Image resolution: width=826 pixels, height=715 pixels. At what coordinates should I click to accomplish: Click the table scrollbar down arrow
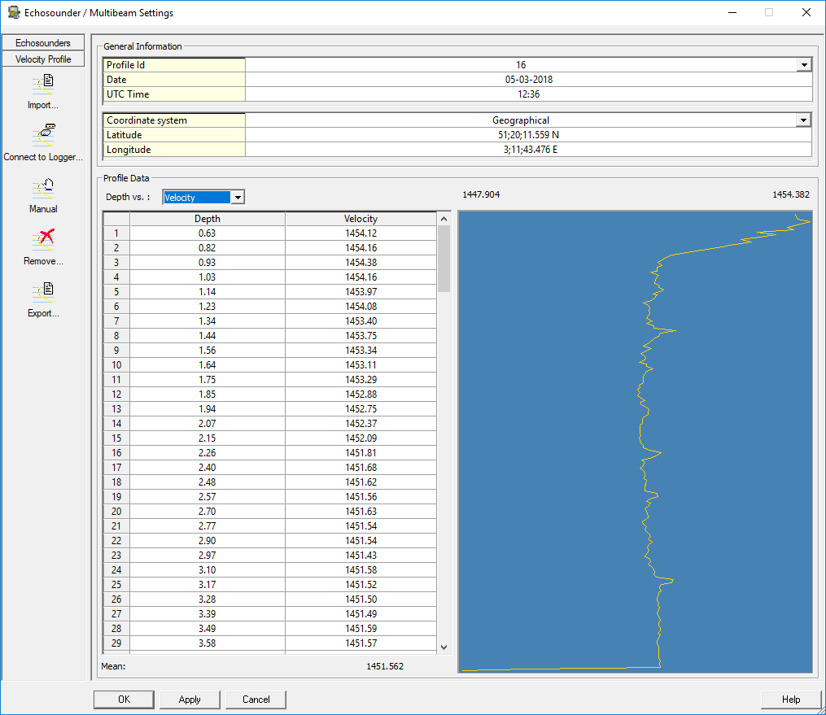(444, 647)
